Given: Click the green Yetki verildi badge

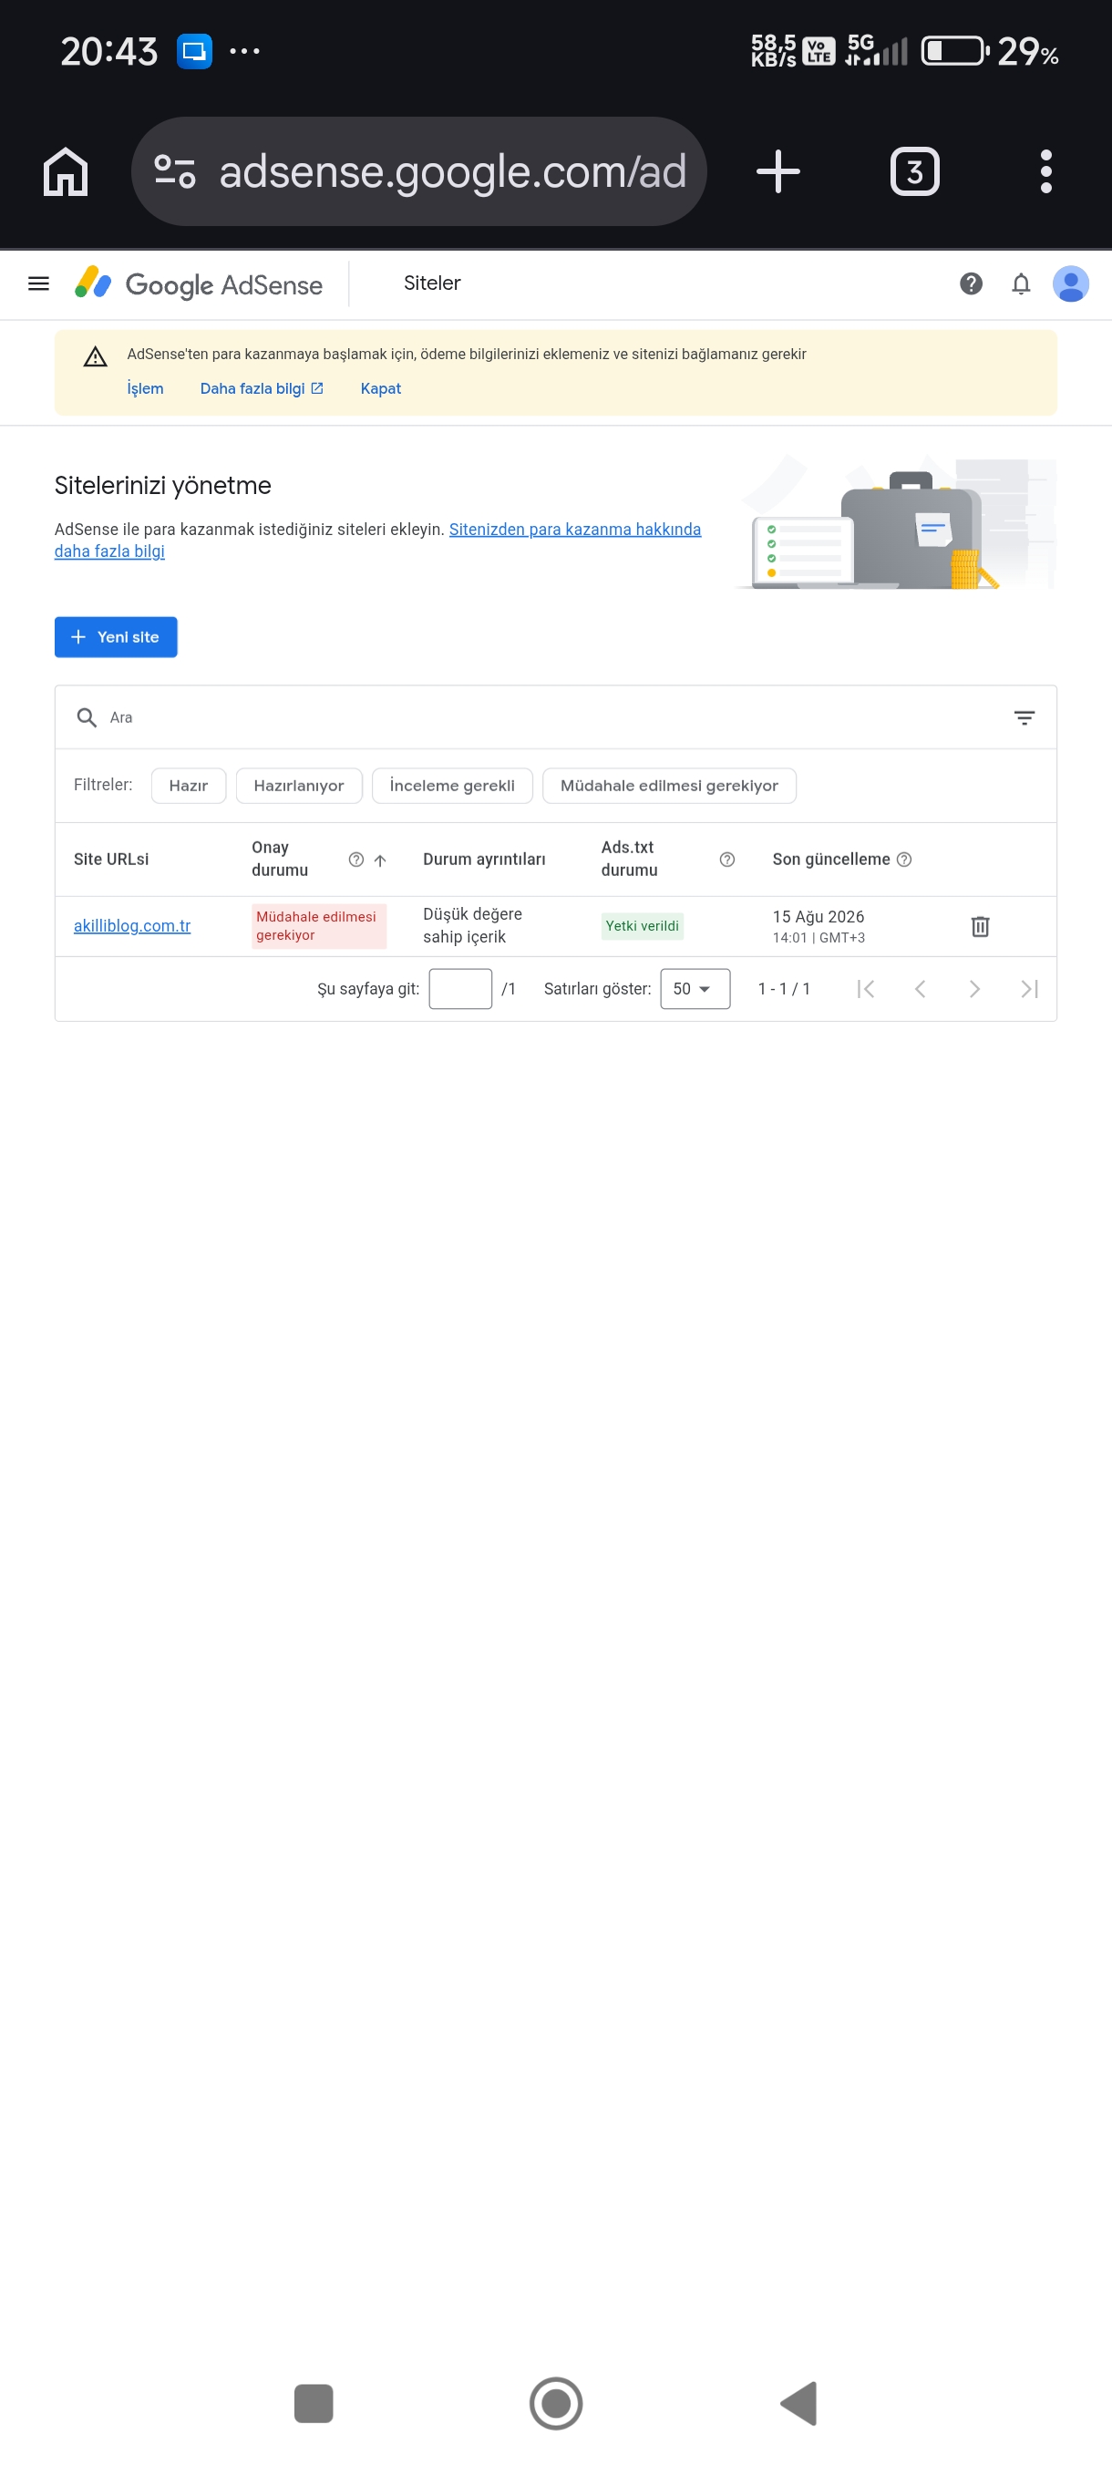Looking at the screenshot, I should (642, 926).
